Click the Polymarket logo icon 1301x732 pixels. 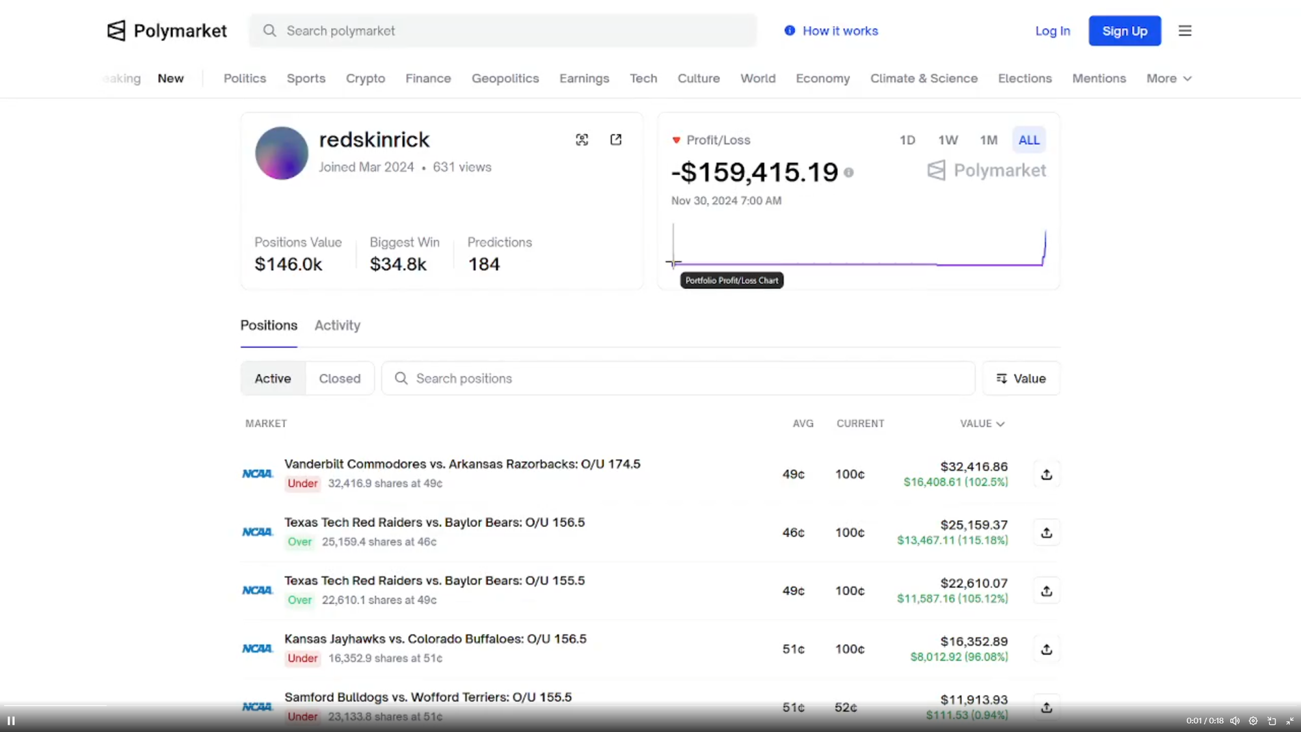(116, 31)
